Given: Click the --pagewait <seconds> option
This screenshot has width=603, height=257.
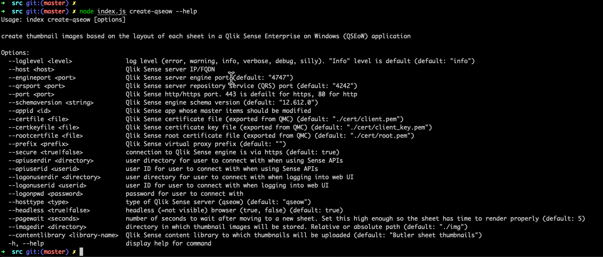Looking at the screenshot, I should [x=44, y=218].
